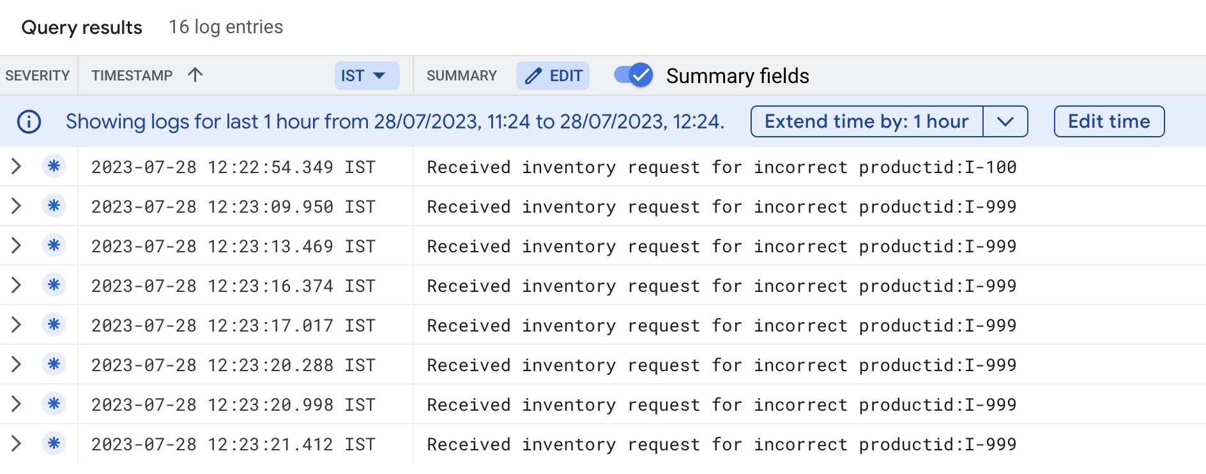The image size is (1206, 474).
Task: Open the Extend time options dropdown arrow
Action: tap(1005, 121)
